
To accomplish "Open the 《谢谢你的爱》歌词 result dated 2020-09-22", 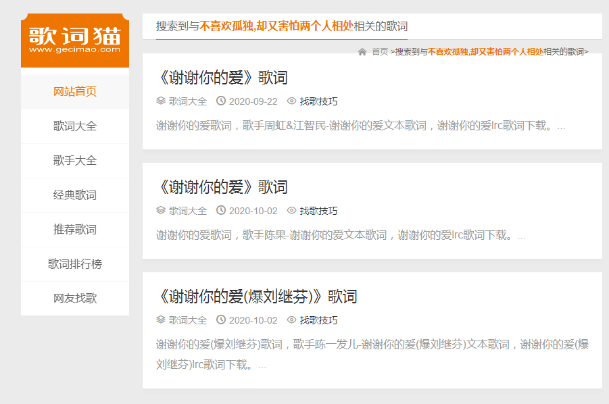I will (222, 78).
